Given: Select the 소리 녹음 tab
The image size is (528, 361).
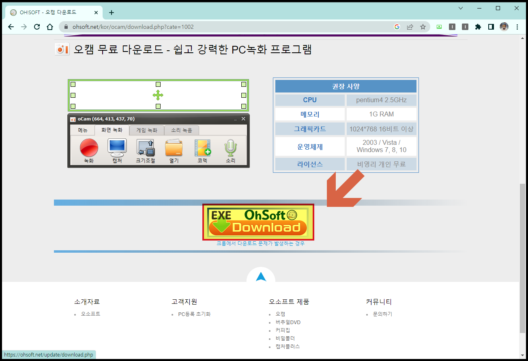Looking at the screenshot, I should click(x=182, y=130).
